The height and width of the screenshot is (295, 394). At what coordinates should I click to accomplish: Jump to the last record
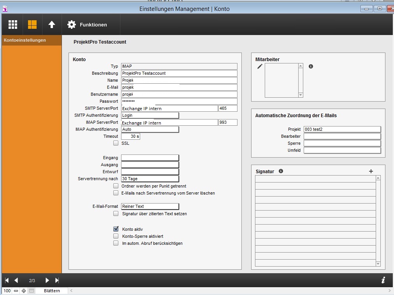57,280
